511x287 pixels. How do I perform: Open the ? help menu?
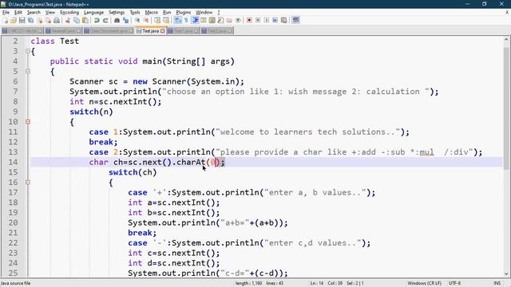coord(219,13)
